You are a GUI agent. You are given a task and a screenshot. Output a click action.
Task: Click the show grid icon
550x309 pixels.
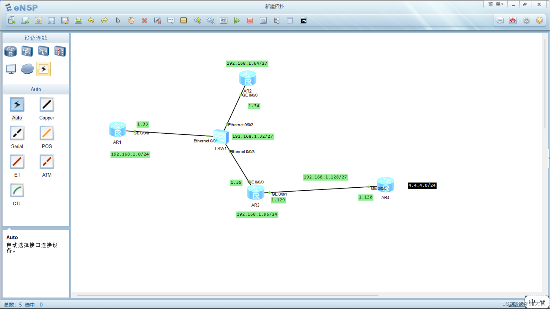[290, 20]
